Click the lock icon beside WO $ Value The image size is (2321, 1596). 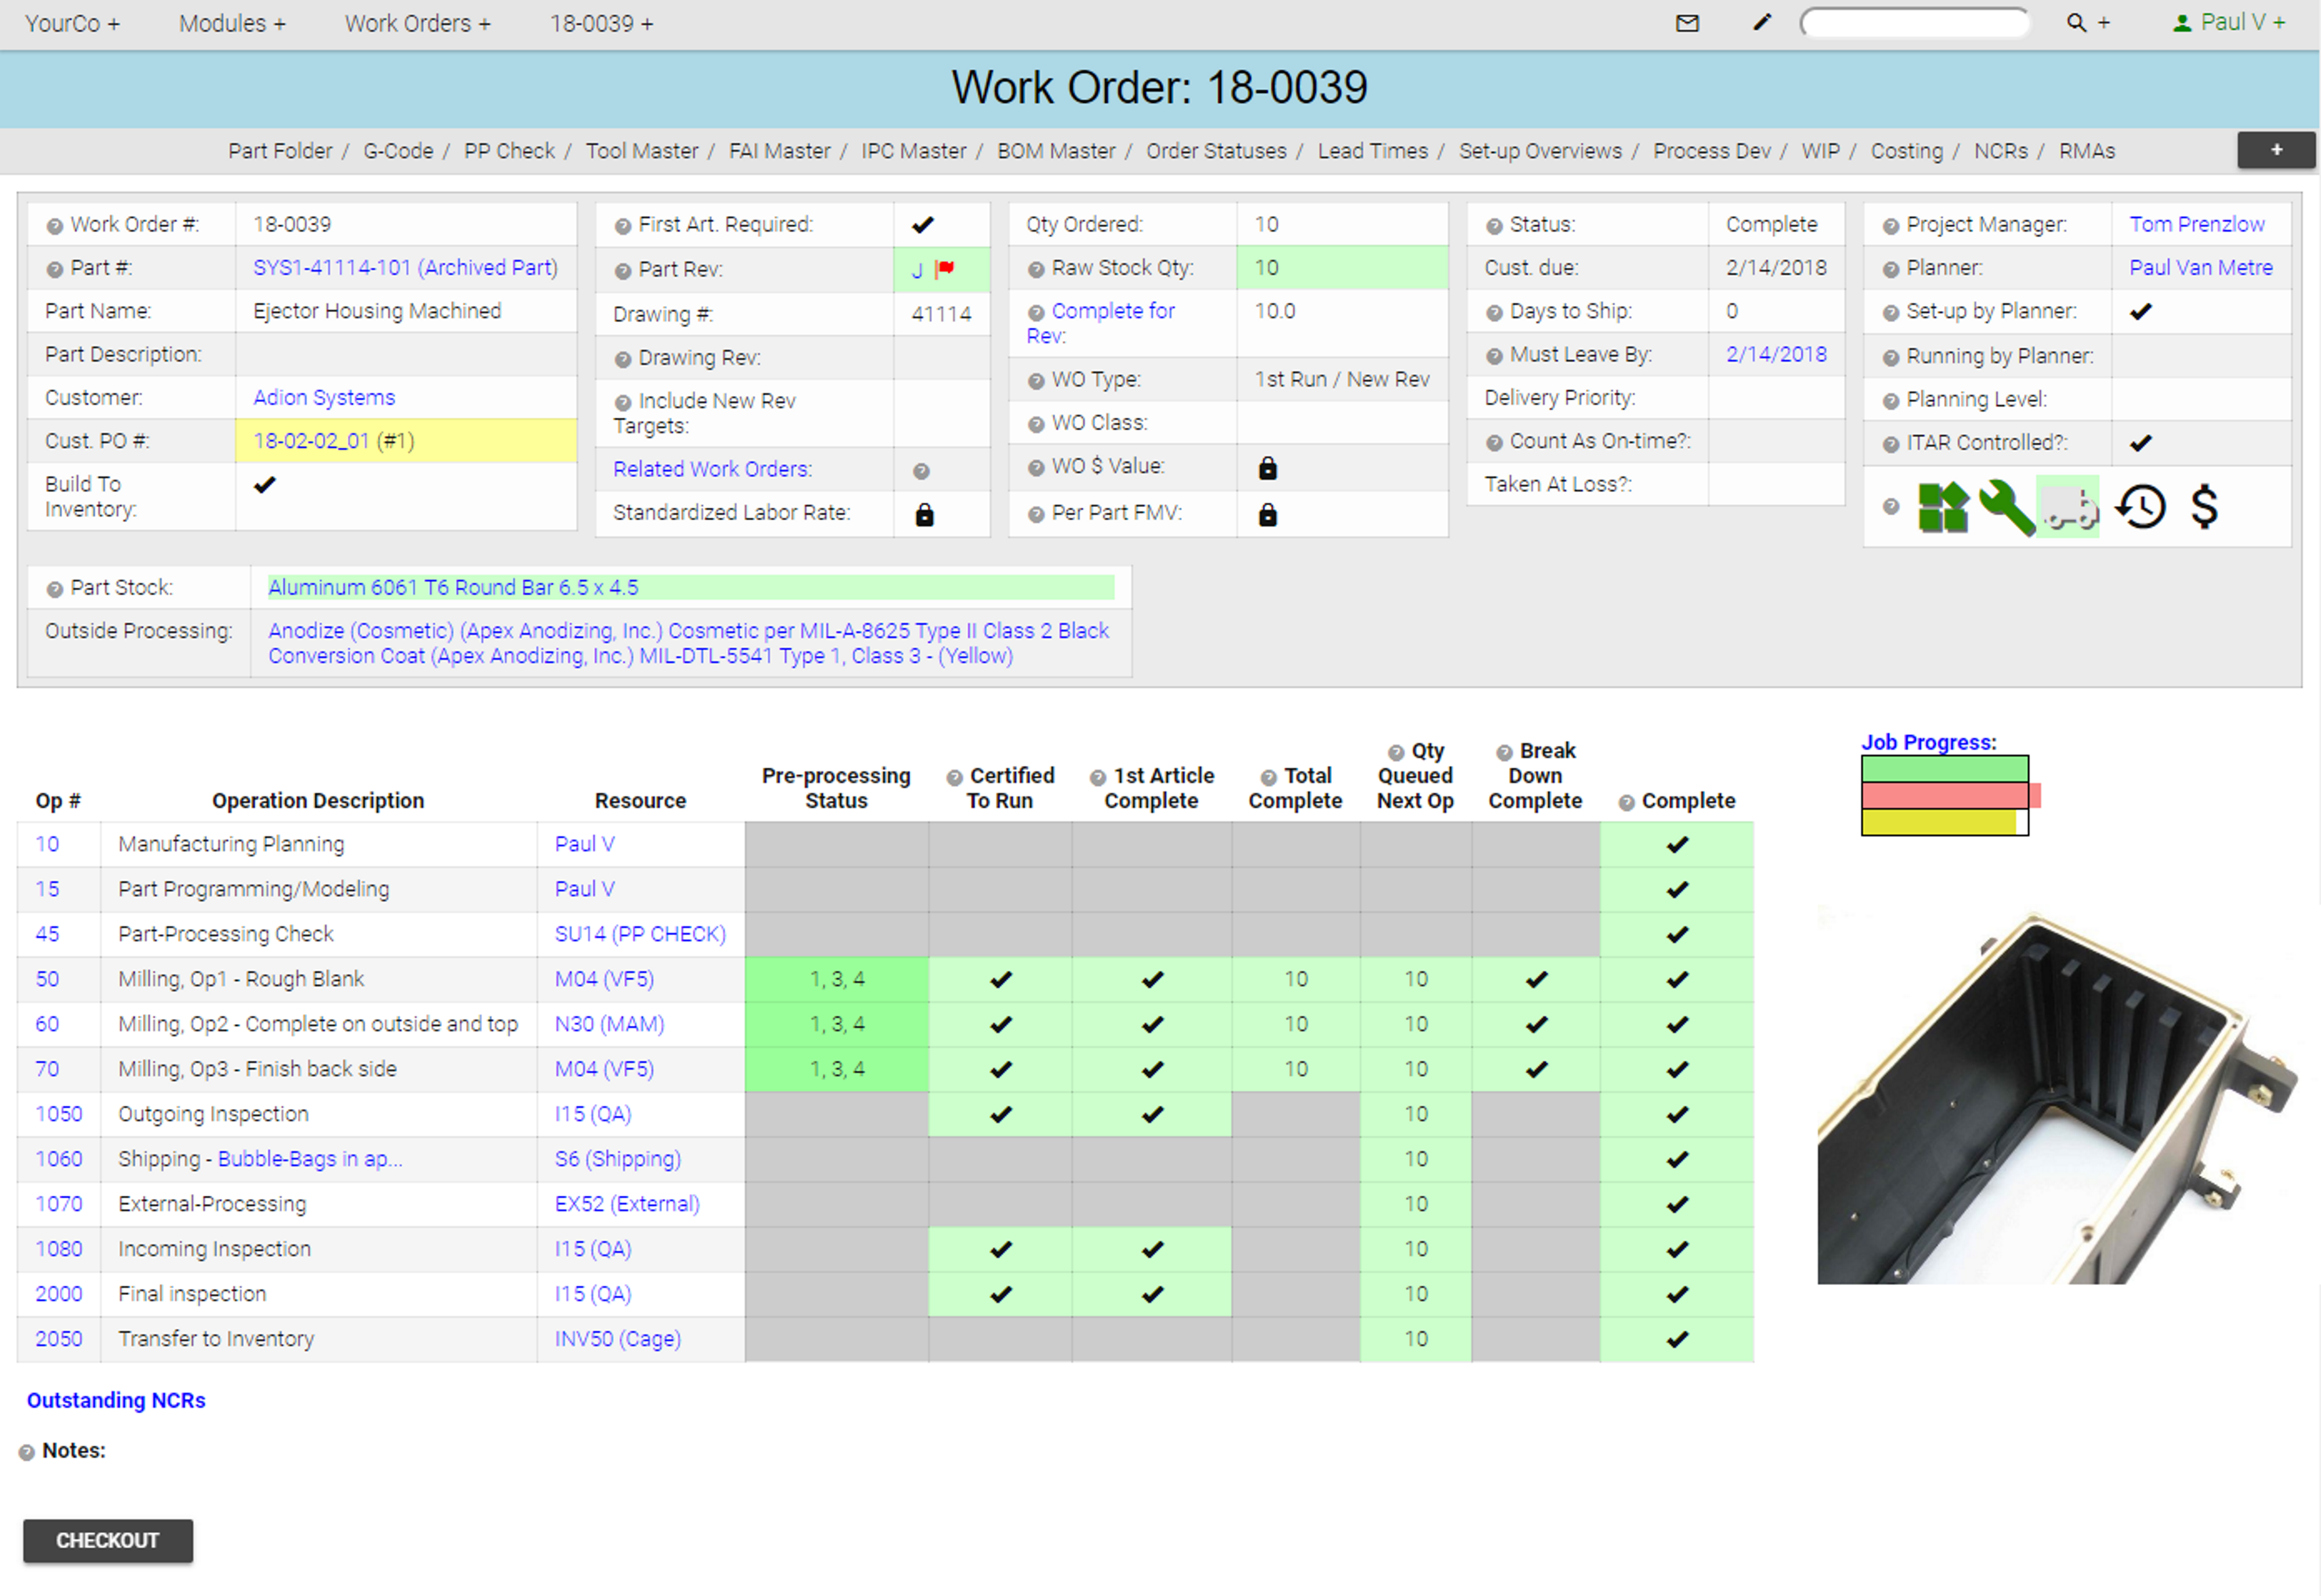1267,468
